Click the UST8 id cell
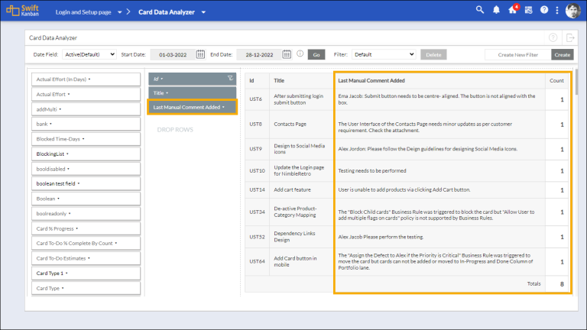 256,124
